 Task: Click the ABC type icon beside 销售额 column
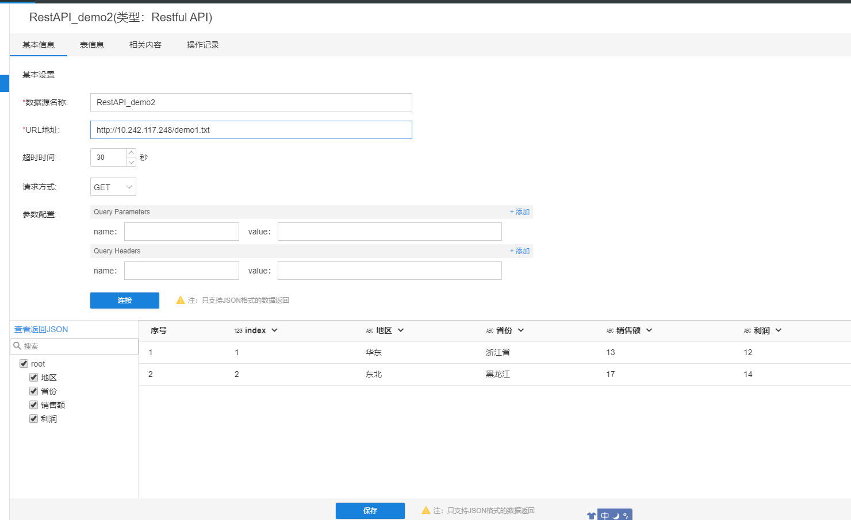(x=610, y=331)
